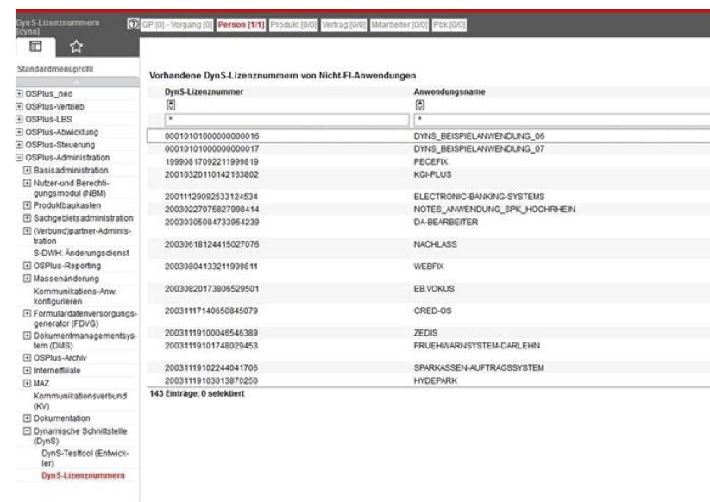Screen dimensions: 710x502
Task: Switch to Pbk [0/0] tab
Action: pos(449,25)
